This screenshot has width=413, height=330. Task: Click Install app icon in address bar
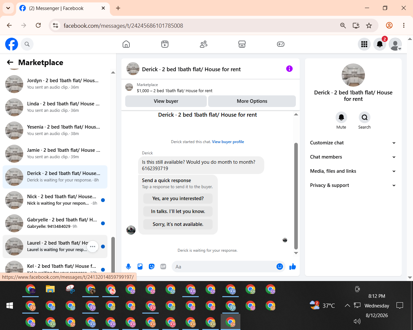coord(356,25)
